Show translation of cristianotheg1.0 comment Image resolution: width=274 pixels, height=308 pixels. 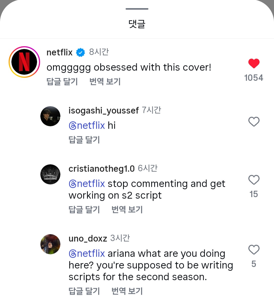[127, 210]
